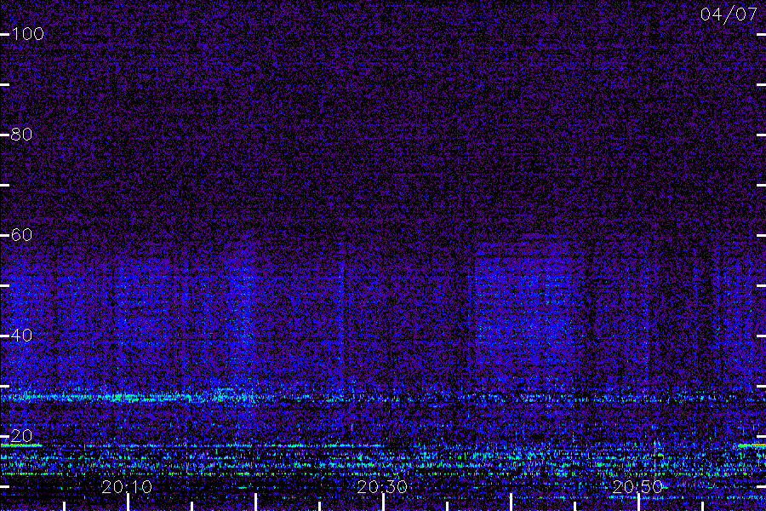Screen dimensions: 766x511
Task: Click the 20:30 time label
Action: click(x=382, y=486)
